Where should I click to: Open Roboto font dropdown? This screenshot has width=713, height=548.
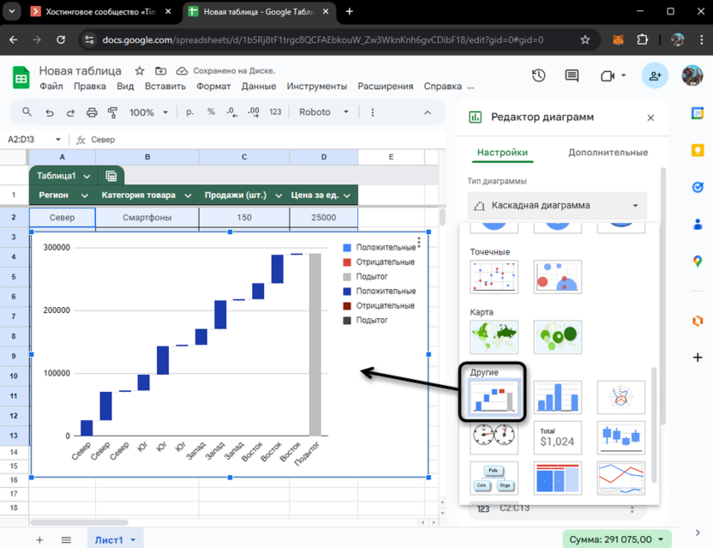pyautogui.click(x=324, y=112)
